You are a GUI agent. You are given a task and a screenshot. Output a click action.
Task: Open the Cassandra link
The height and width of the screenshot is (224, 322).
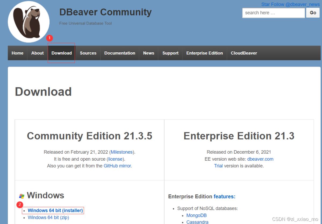197,222
